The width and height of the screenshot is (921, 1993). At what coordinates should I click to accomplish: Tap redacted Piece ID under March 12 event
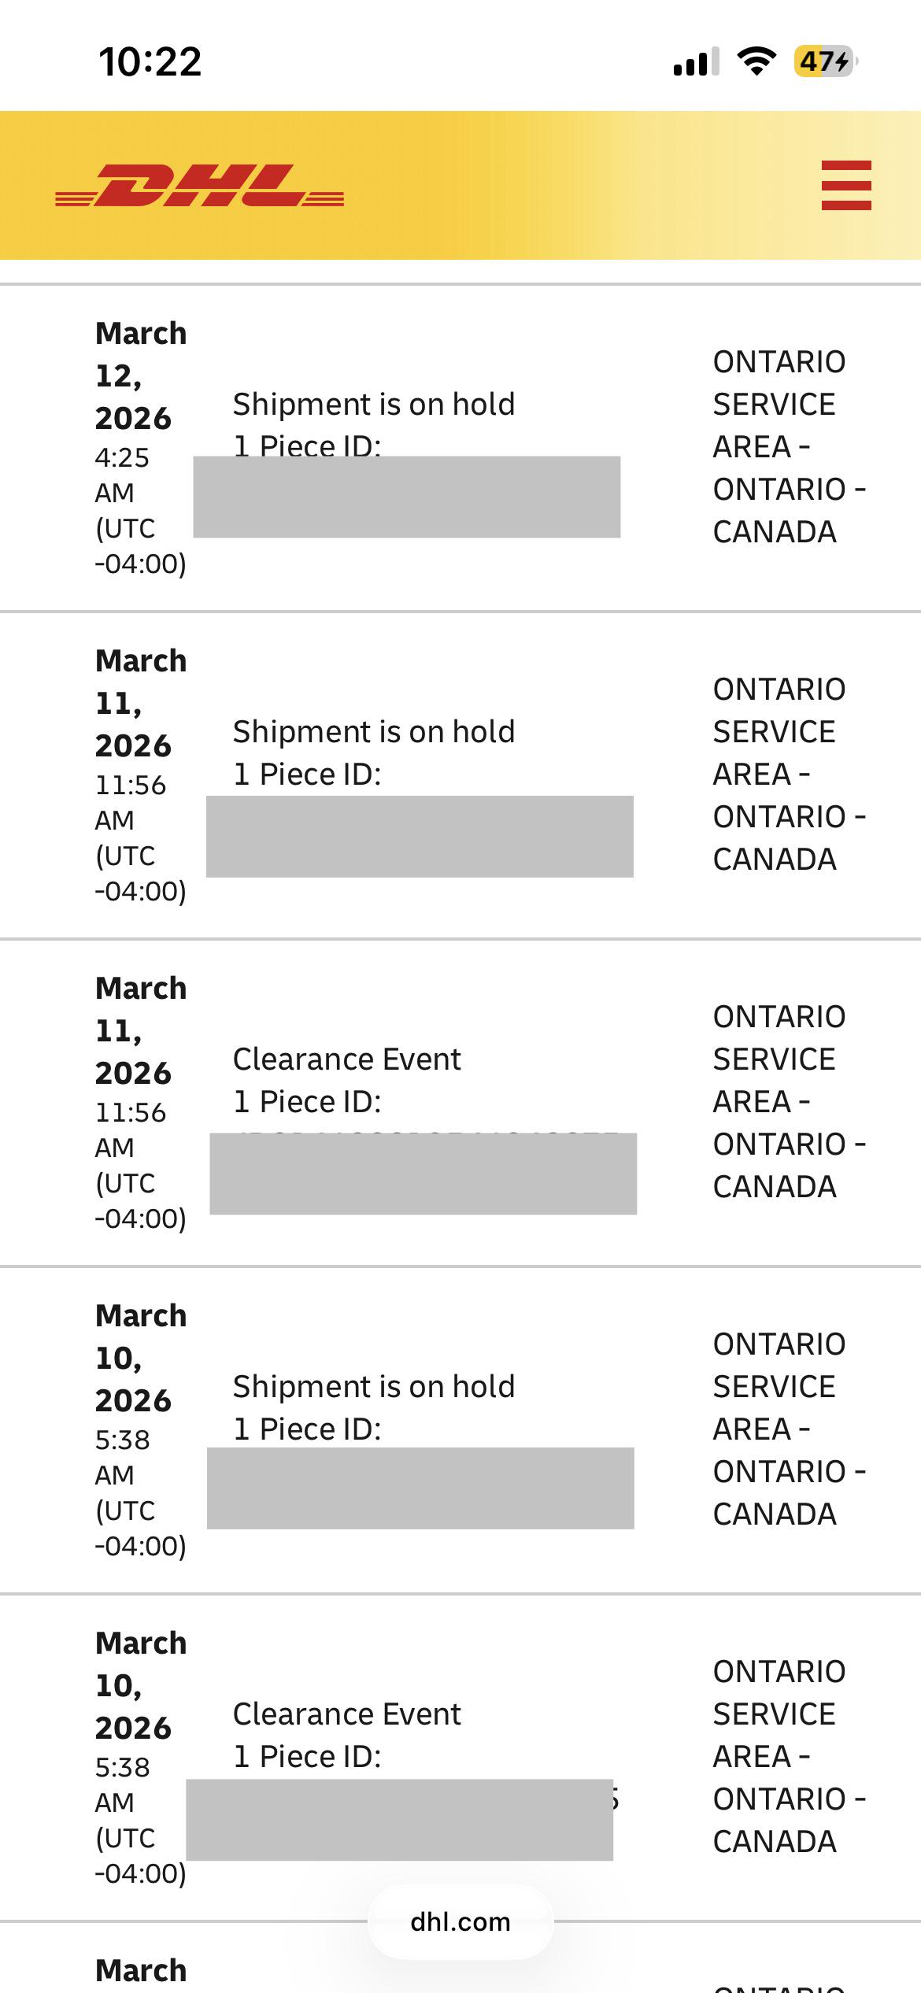point(406,497)
